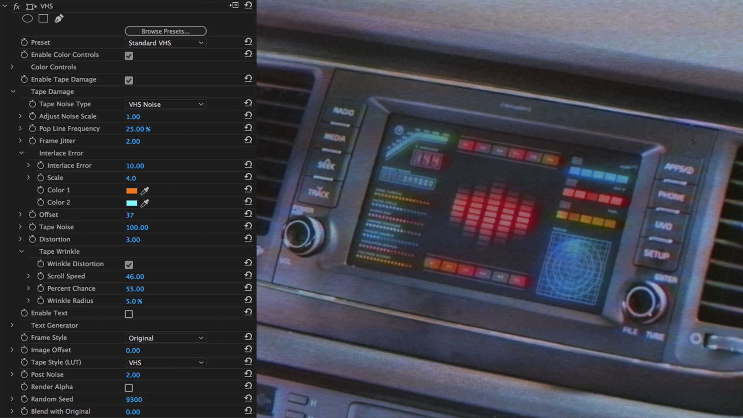Toggle stopwatch animation for Frame Jitter
This screenshot has width=743, height=418.
[x=33, y=141]
